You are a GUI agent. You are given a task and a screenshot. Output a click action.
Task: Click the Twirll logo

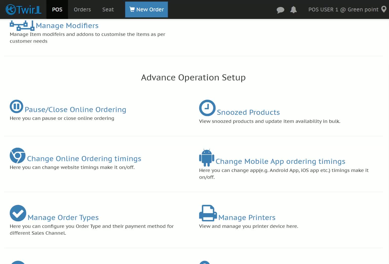(23, 10)
